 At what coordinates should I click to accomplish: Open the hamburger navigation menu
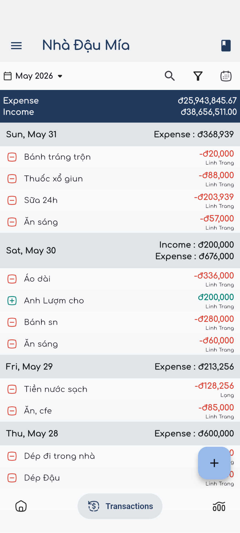[16, 46]
